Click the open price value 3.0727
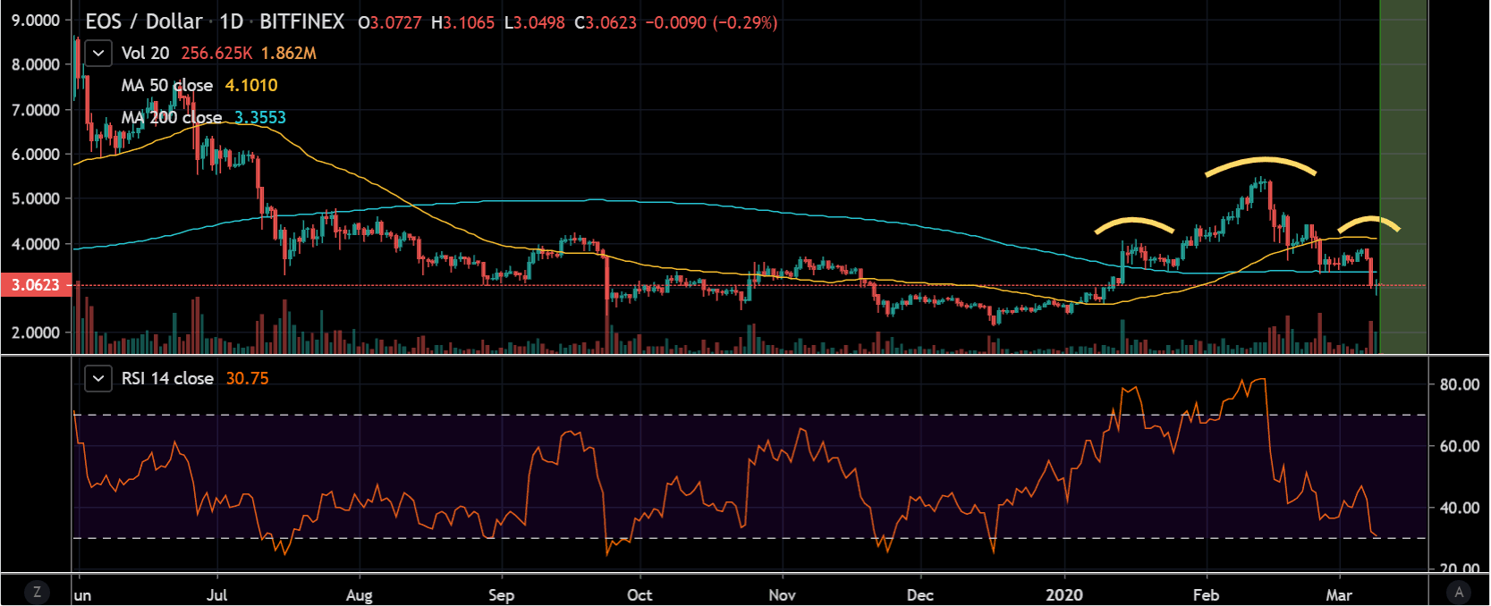Viewport: 1491px width, 606px height. point(395,22)
